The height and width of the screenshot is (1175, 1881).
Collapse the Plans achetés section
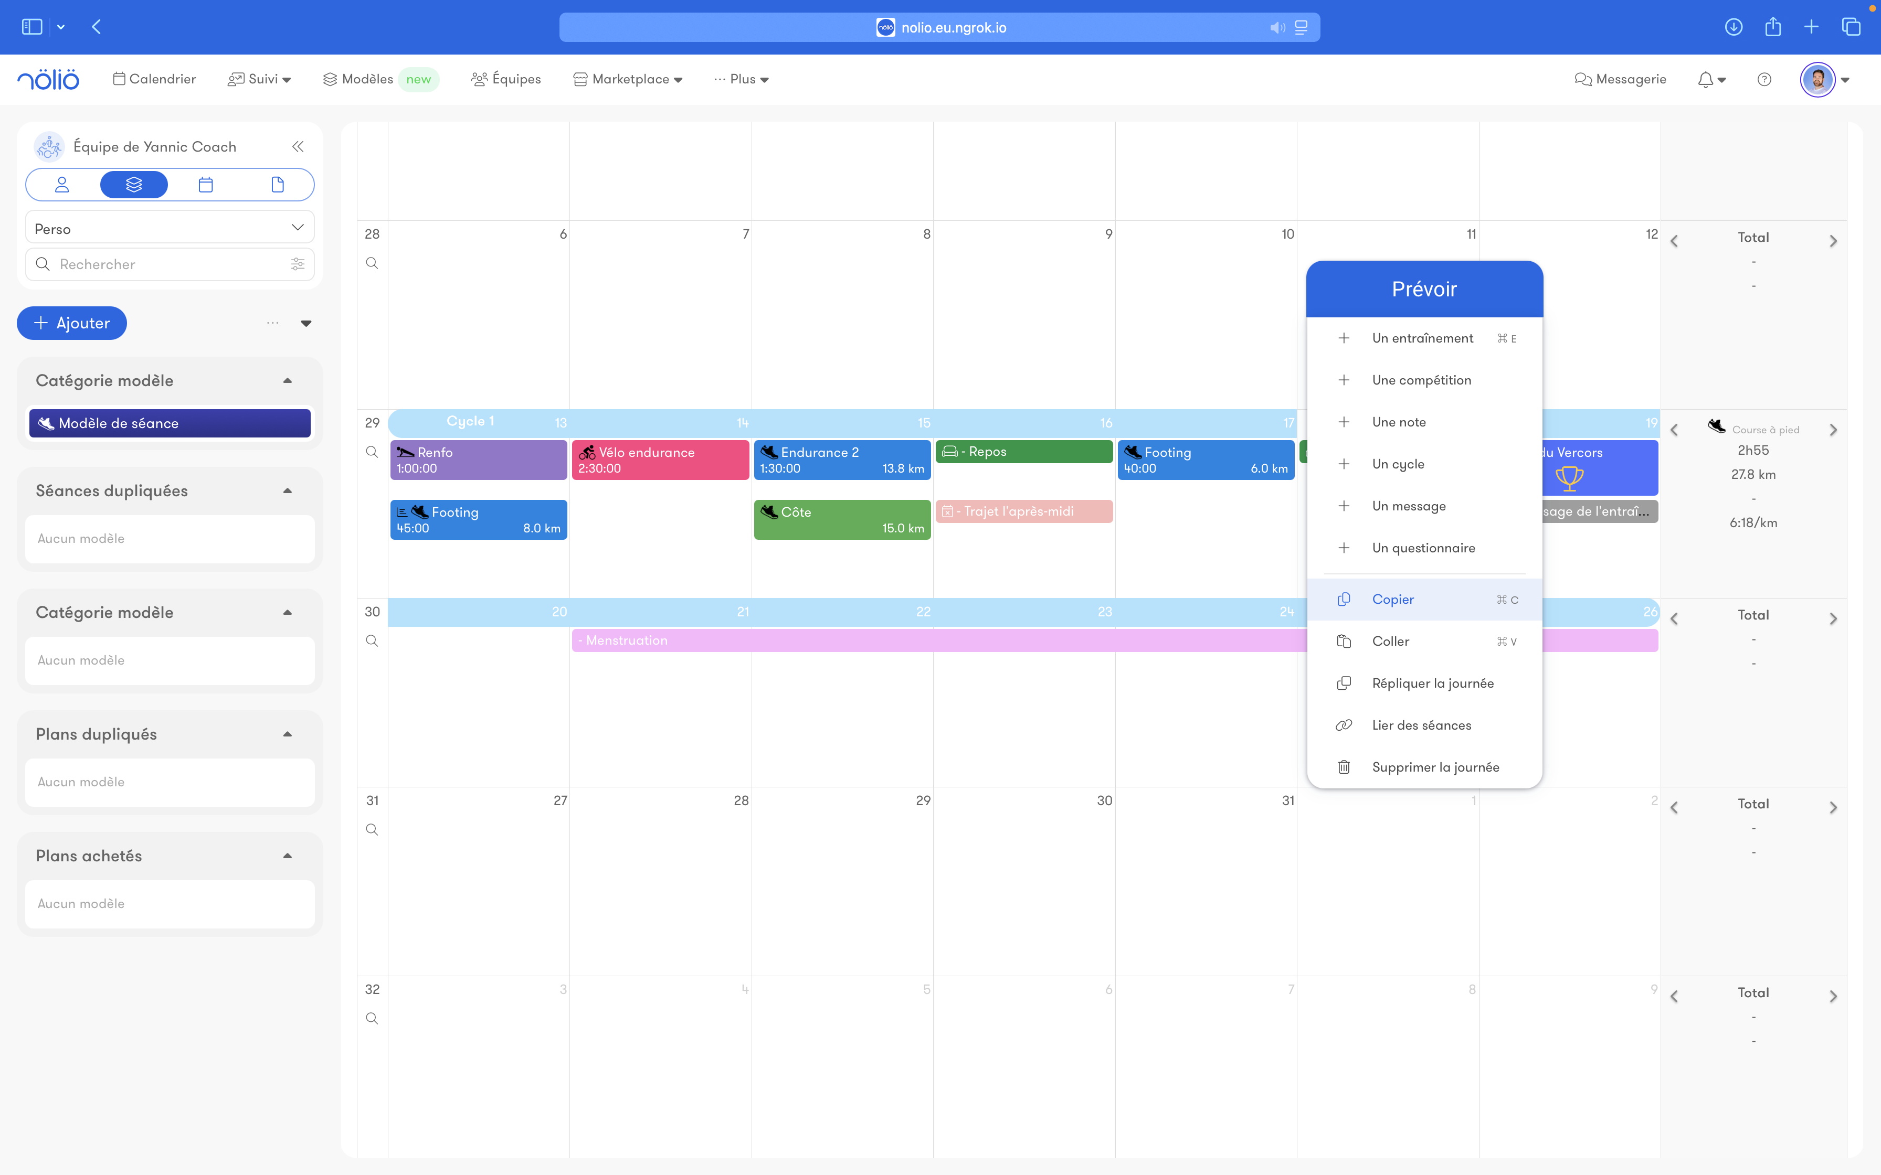coord(288,856)
